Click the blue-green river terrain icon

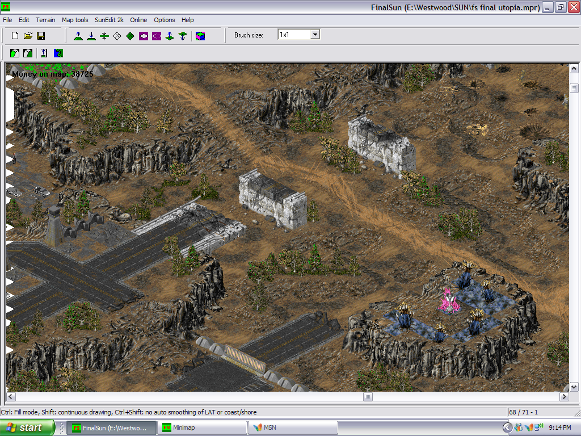58,53
